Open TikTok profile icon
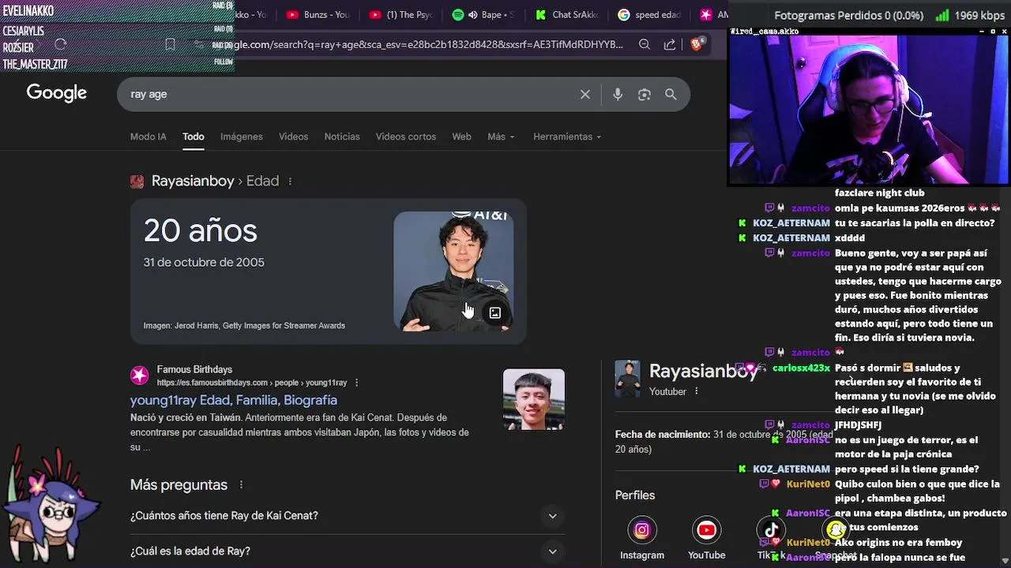The width and height of the screenshot is (1011, 568). [771, 530]
